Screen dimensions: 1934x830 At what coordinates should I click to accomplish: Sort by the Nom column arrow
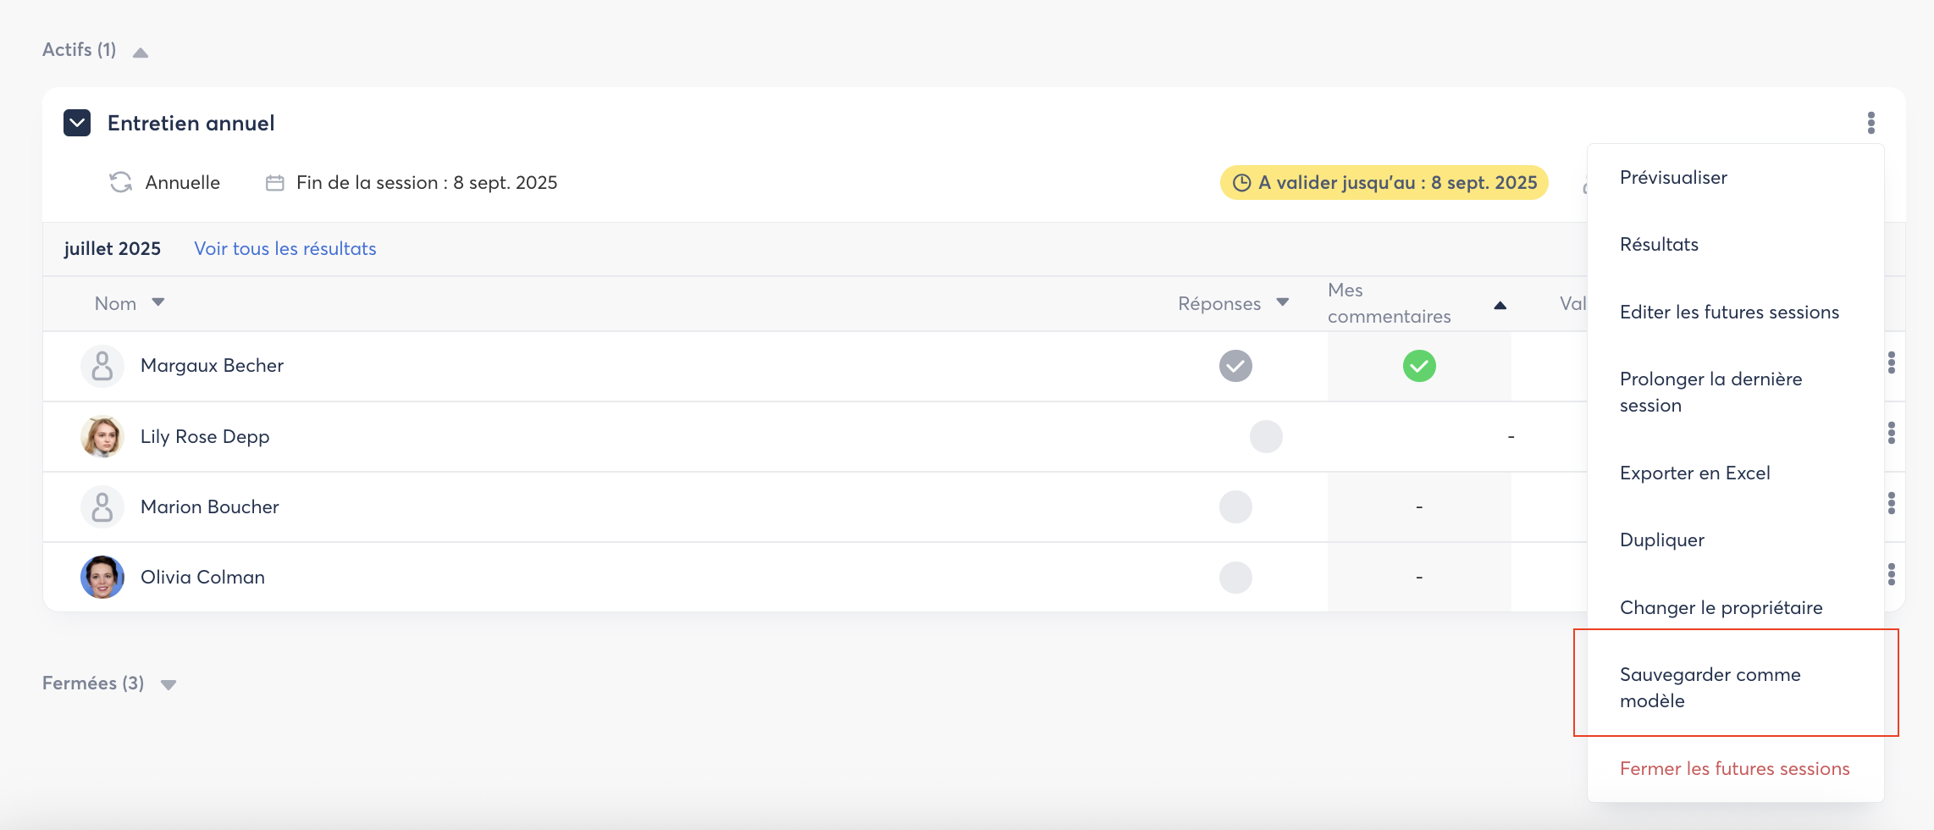[x=158, y=302]
